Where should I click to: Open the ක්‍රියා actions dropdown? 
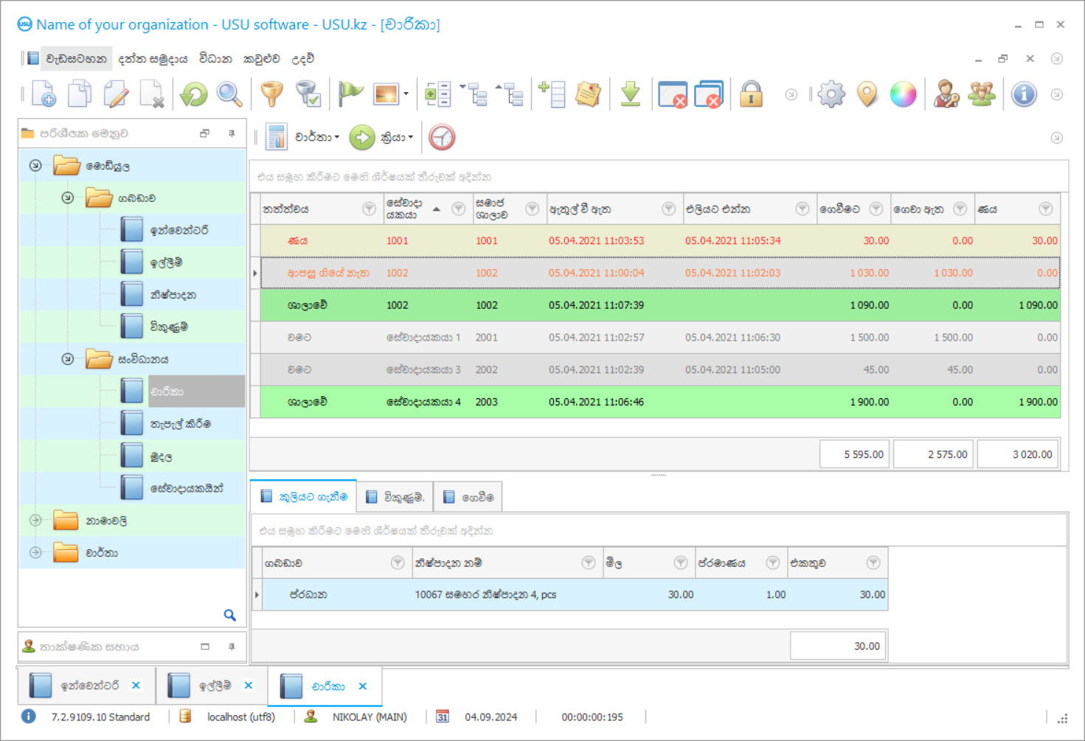(397, 137)
